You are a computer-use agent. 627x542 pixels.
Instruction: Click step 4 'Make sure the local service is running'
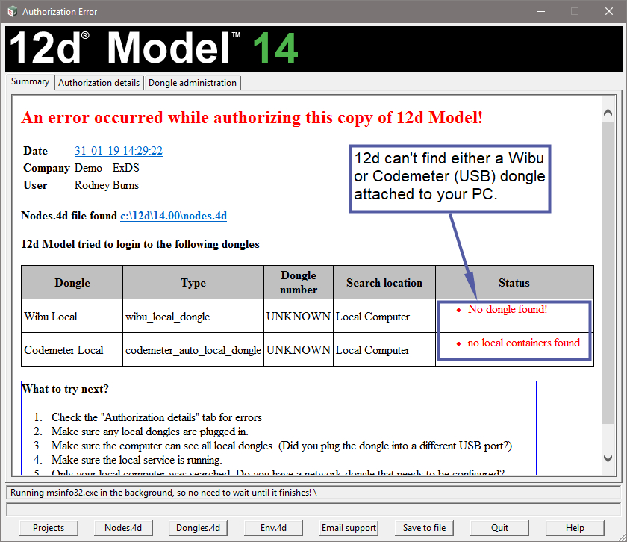(137, 460)
